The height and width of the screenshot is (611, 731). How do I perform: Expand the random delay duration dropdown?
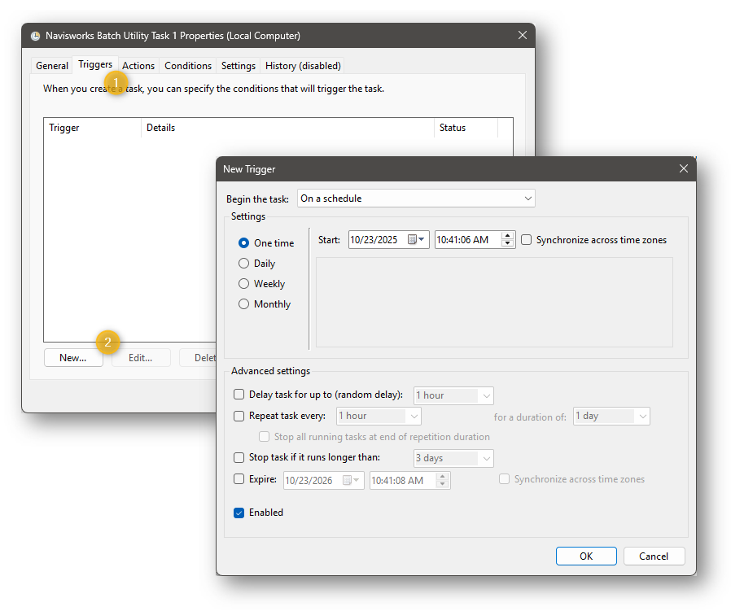click(x=484, y=395)
